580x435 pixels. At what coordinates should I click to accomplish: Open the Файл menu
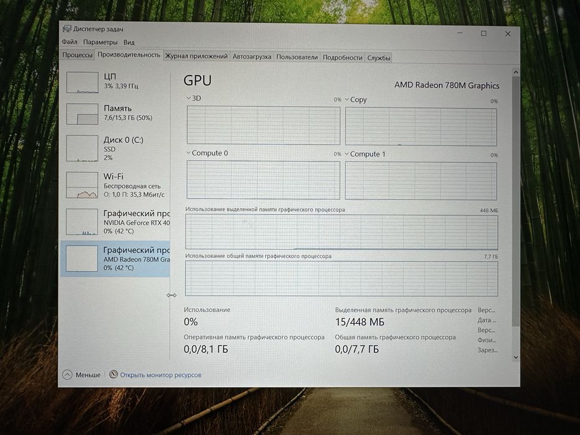(70, 42)
